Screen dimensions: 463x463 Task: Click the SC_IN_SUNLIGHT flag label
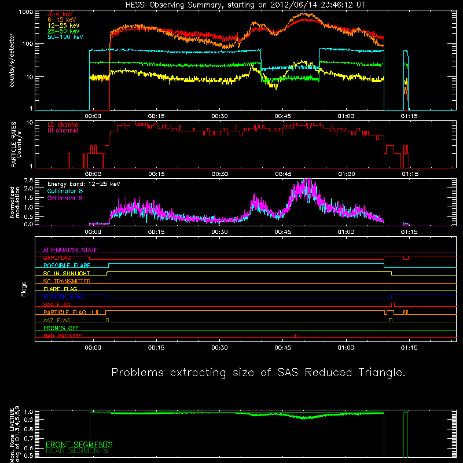tap(67, 273)
